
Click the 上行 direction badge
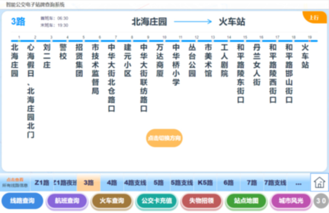(x=315, y=17)
